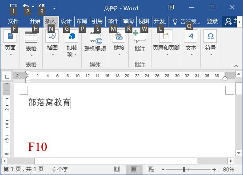Expand the 页面 dropdown arrow
Image resolution: width=243 pixels, height=175 pixels.
(x=11, y=54)
